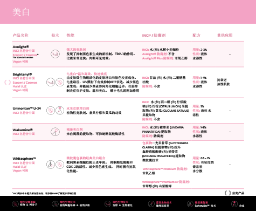The width and height of the screenshot is (256, 211).
Task: Click the green leaf legend icon in footer
Action: 16,204
